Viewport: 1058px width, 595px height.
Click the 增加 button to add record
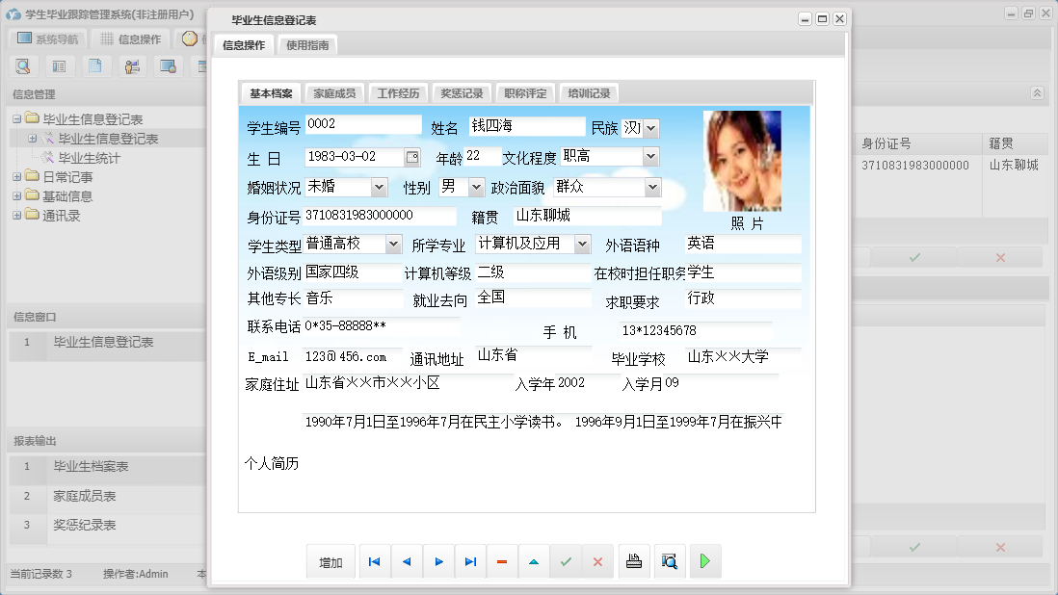coord(331,561)
